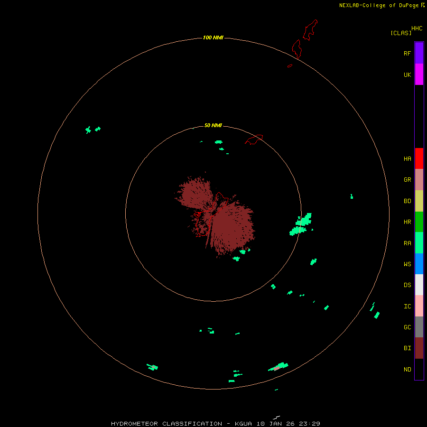427x427 pixels.
Task: Click the RF purple legend swatch
Action: [x=419, y=53]
